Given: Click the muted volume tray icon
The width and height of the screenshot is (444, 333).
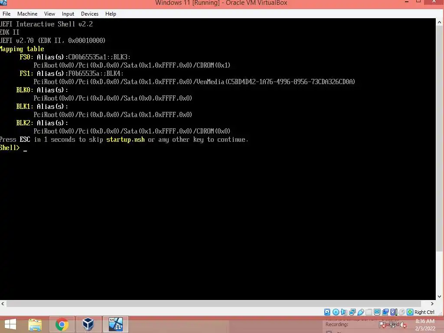Looking at the screenshot, I should click(x=403, y=325).
